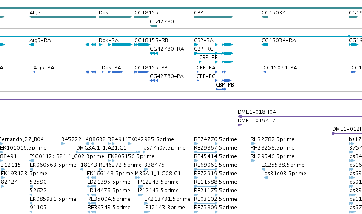Select the EK193123.5prime EST

(x=3, y=178)
